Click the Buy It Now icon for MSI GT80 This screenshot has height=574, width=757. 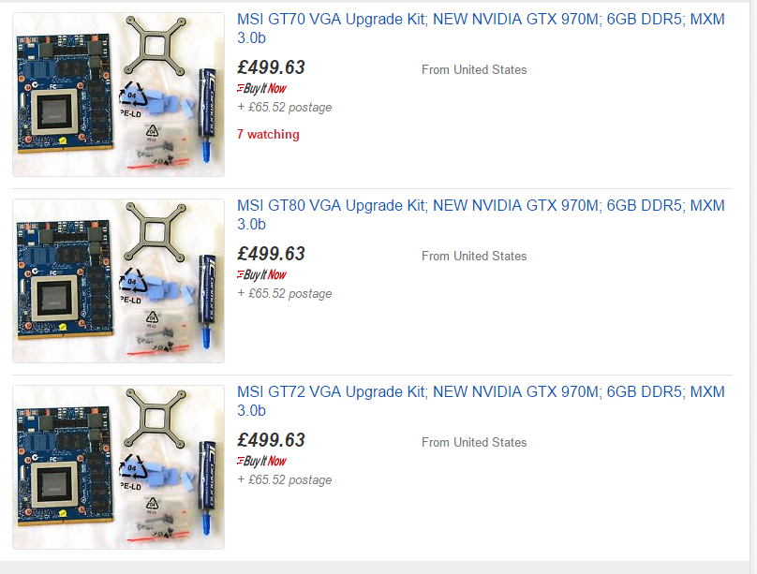(x=261, y=274)
